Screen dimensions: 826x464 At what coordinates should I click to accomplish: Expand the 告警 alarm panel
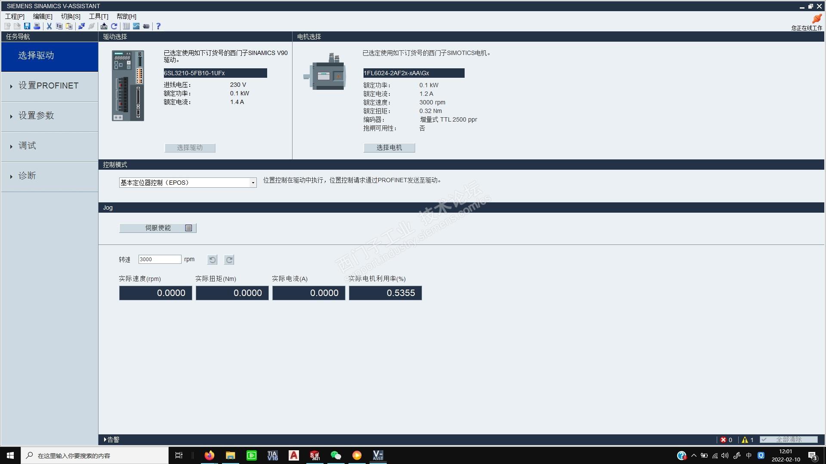(111, 440)
